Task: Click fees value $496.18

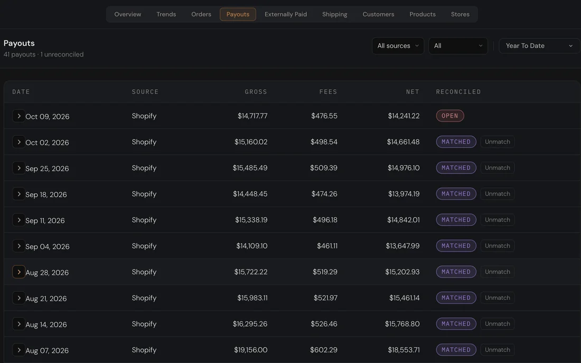Action: coord(325,220)
